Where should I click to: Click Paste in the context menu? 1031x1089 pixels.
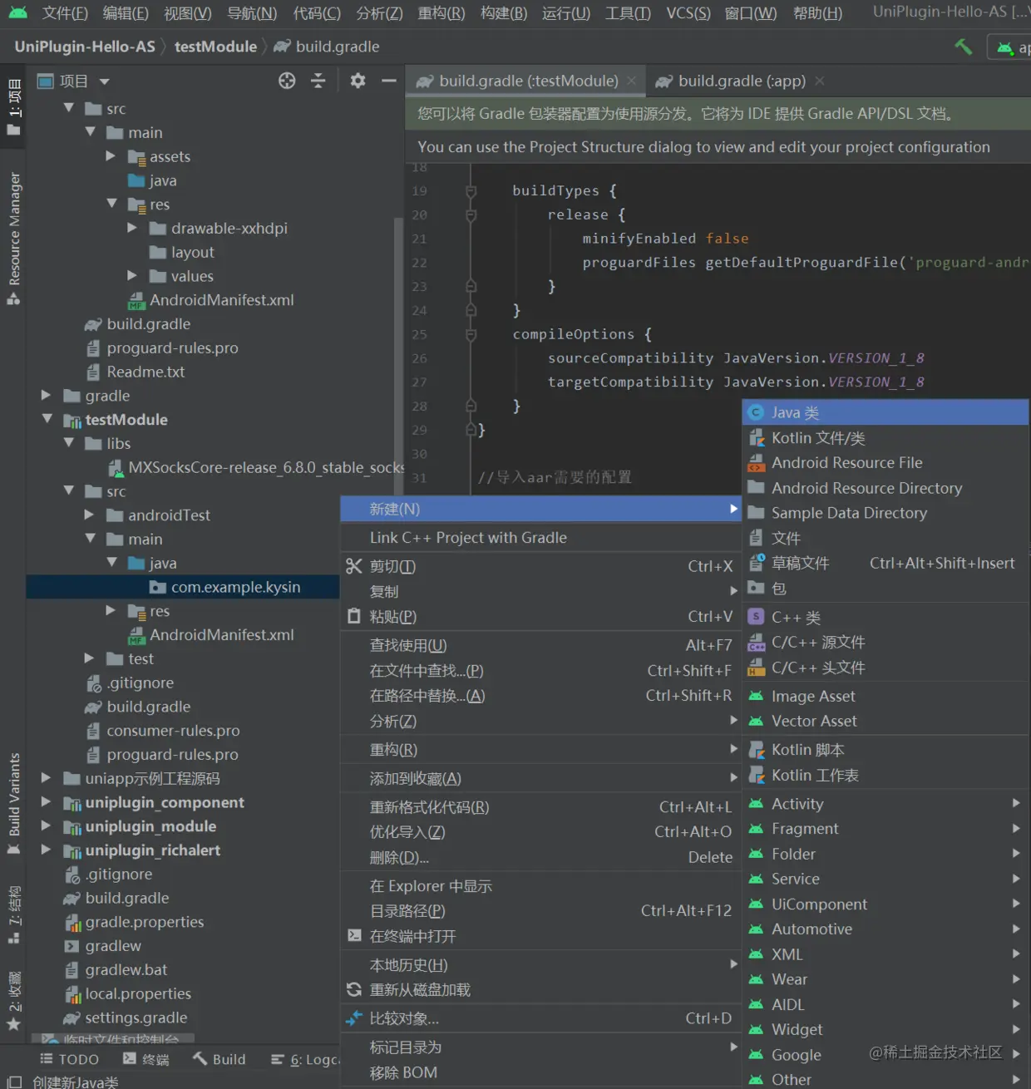[x=540, y=617]
